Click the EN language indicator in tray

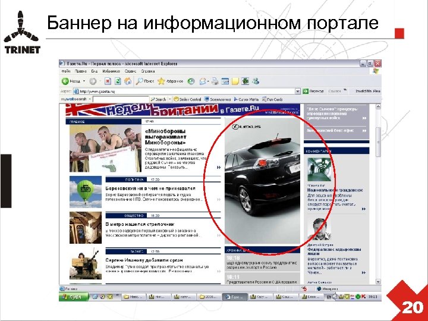329,297
